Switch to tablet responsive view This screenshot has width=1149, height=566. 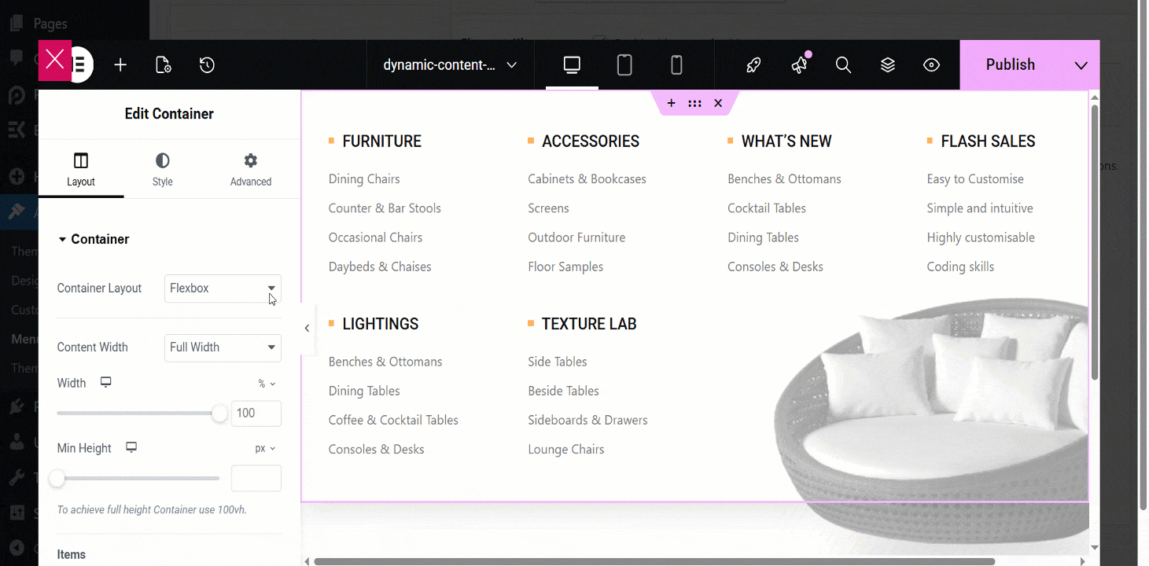pyautogui.click(x=624, y=65)
